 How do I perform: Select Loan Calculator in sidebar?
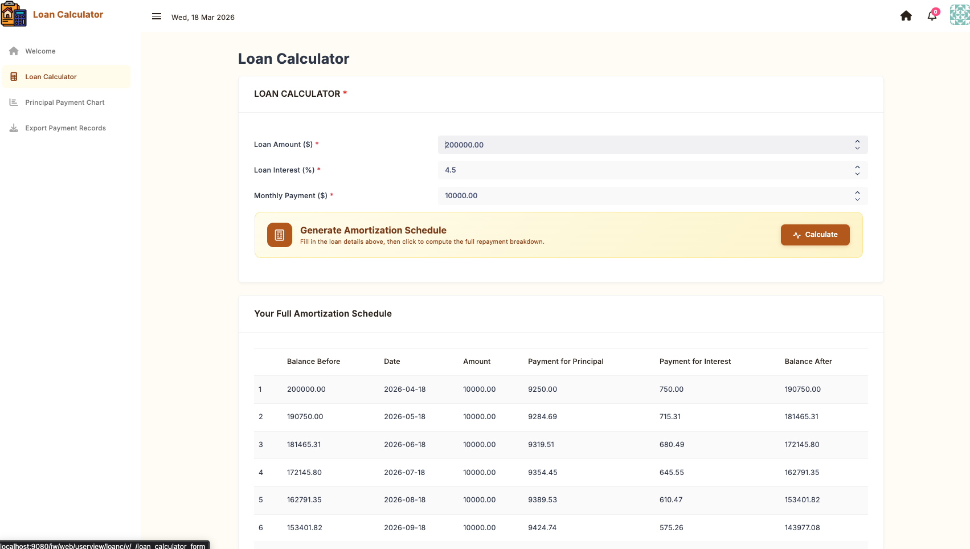(51, 77)
